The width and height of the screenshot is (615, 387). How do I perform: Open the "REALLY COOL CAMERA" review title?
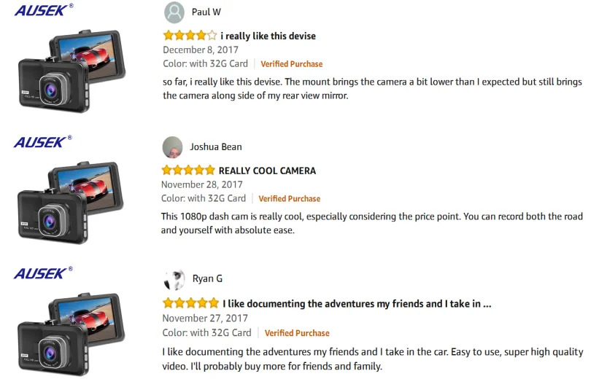tap(267, 171)
